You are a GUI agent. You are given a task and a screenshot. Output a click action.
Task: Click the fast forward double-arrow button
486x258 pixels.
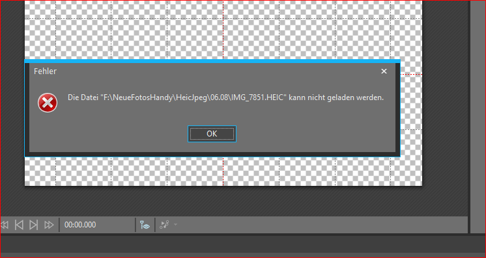49,225
